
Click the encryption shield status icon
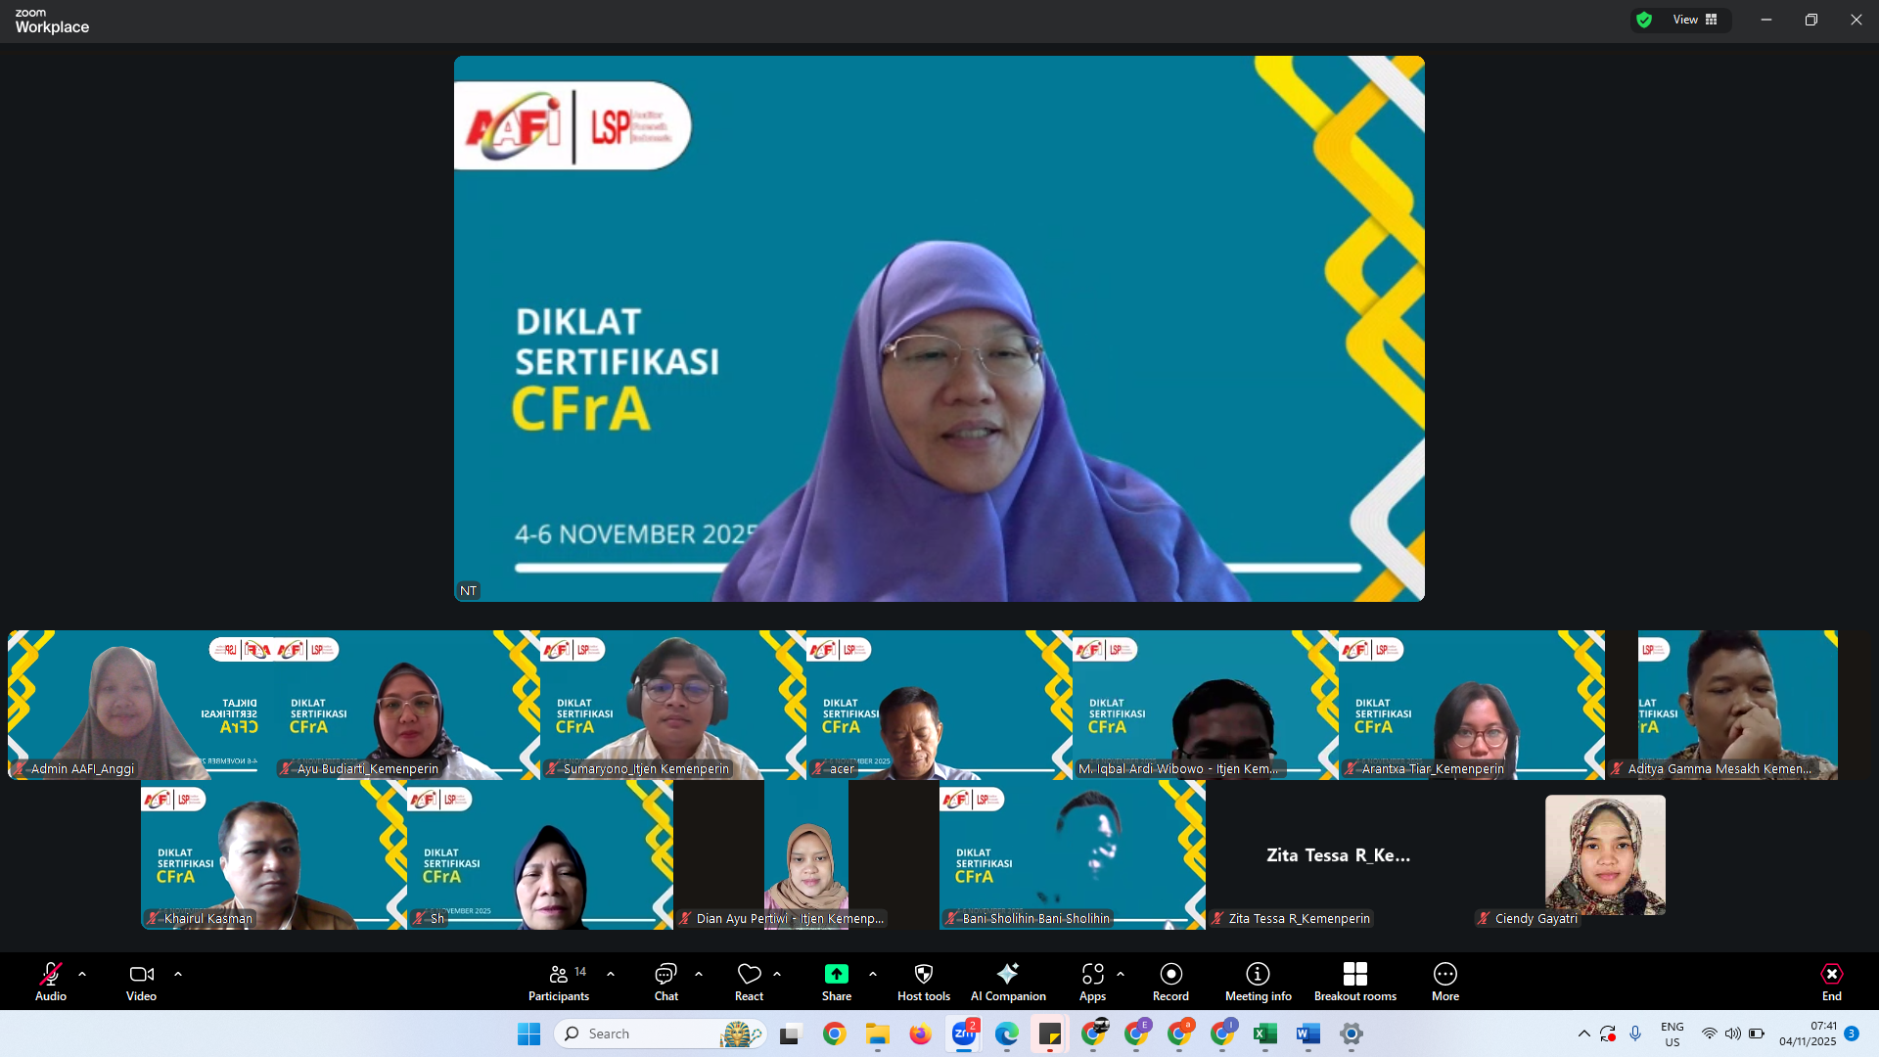[1644, 20]
